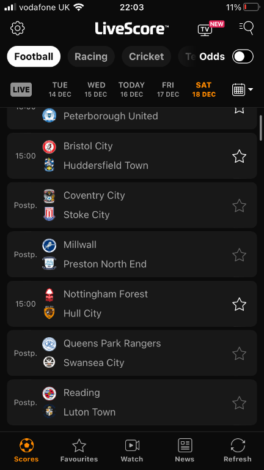The height and width of the screenshot is (470, 264).
Task: Select FRI 17 DEC date
Action: [x=168, y=89]
